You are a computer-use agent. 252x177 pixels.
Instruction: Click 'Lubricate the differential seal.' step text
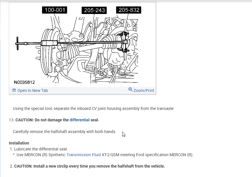click(41, 149)
